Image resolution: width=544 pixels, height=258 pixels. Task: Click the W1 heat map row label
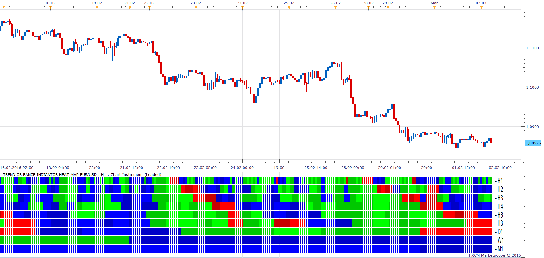(x=500, y=240)
